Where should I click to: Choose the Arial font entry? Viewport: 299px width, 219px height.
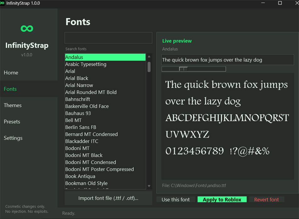click(105, 71)
